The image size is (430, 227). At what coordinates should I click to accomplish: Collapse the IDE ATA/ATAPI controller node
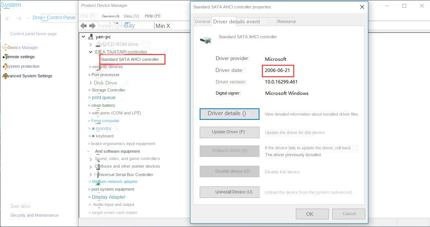(x=90, y=52)
